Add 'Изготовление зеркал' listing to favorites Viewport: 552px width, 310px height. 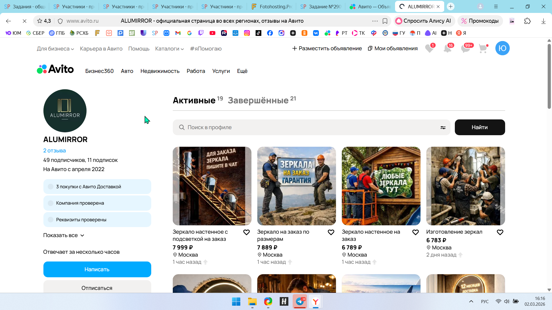coord(500,232)
